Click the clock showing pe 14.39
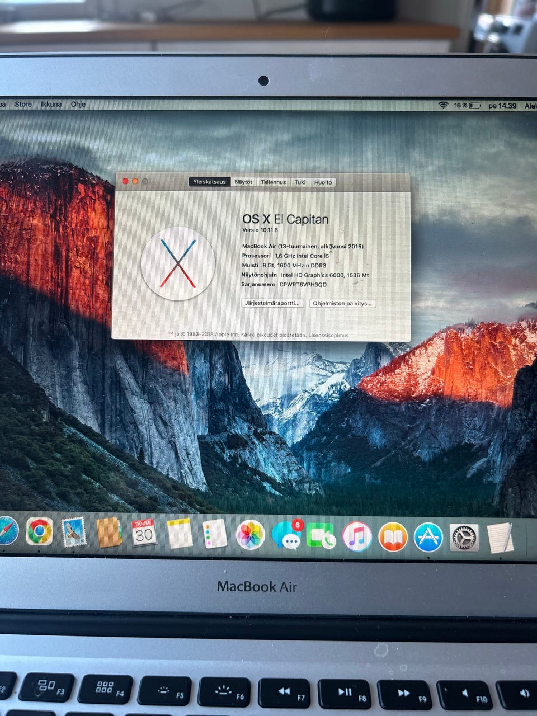 click(x=502, y=105)
